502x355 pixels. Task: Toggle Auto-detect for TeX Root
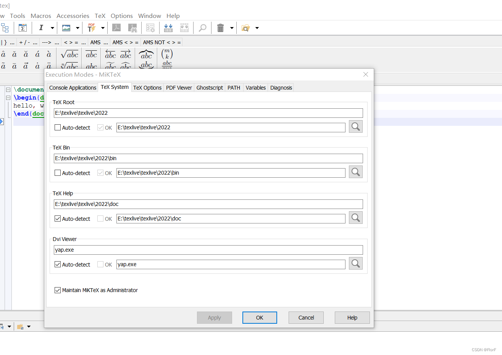click(x=58, y=127)
